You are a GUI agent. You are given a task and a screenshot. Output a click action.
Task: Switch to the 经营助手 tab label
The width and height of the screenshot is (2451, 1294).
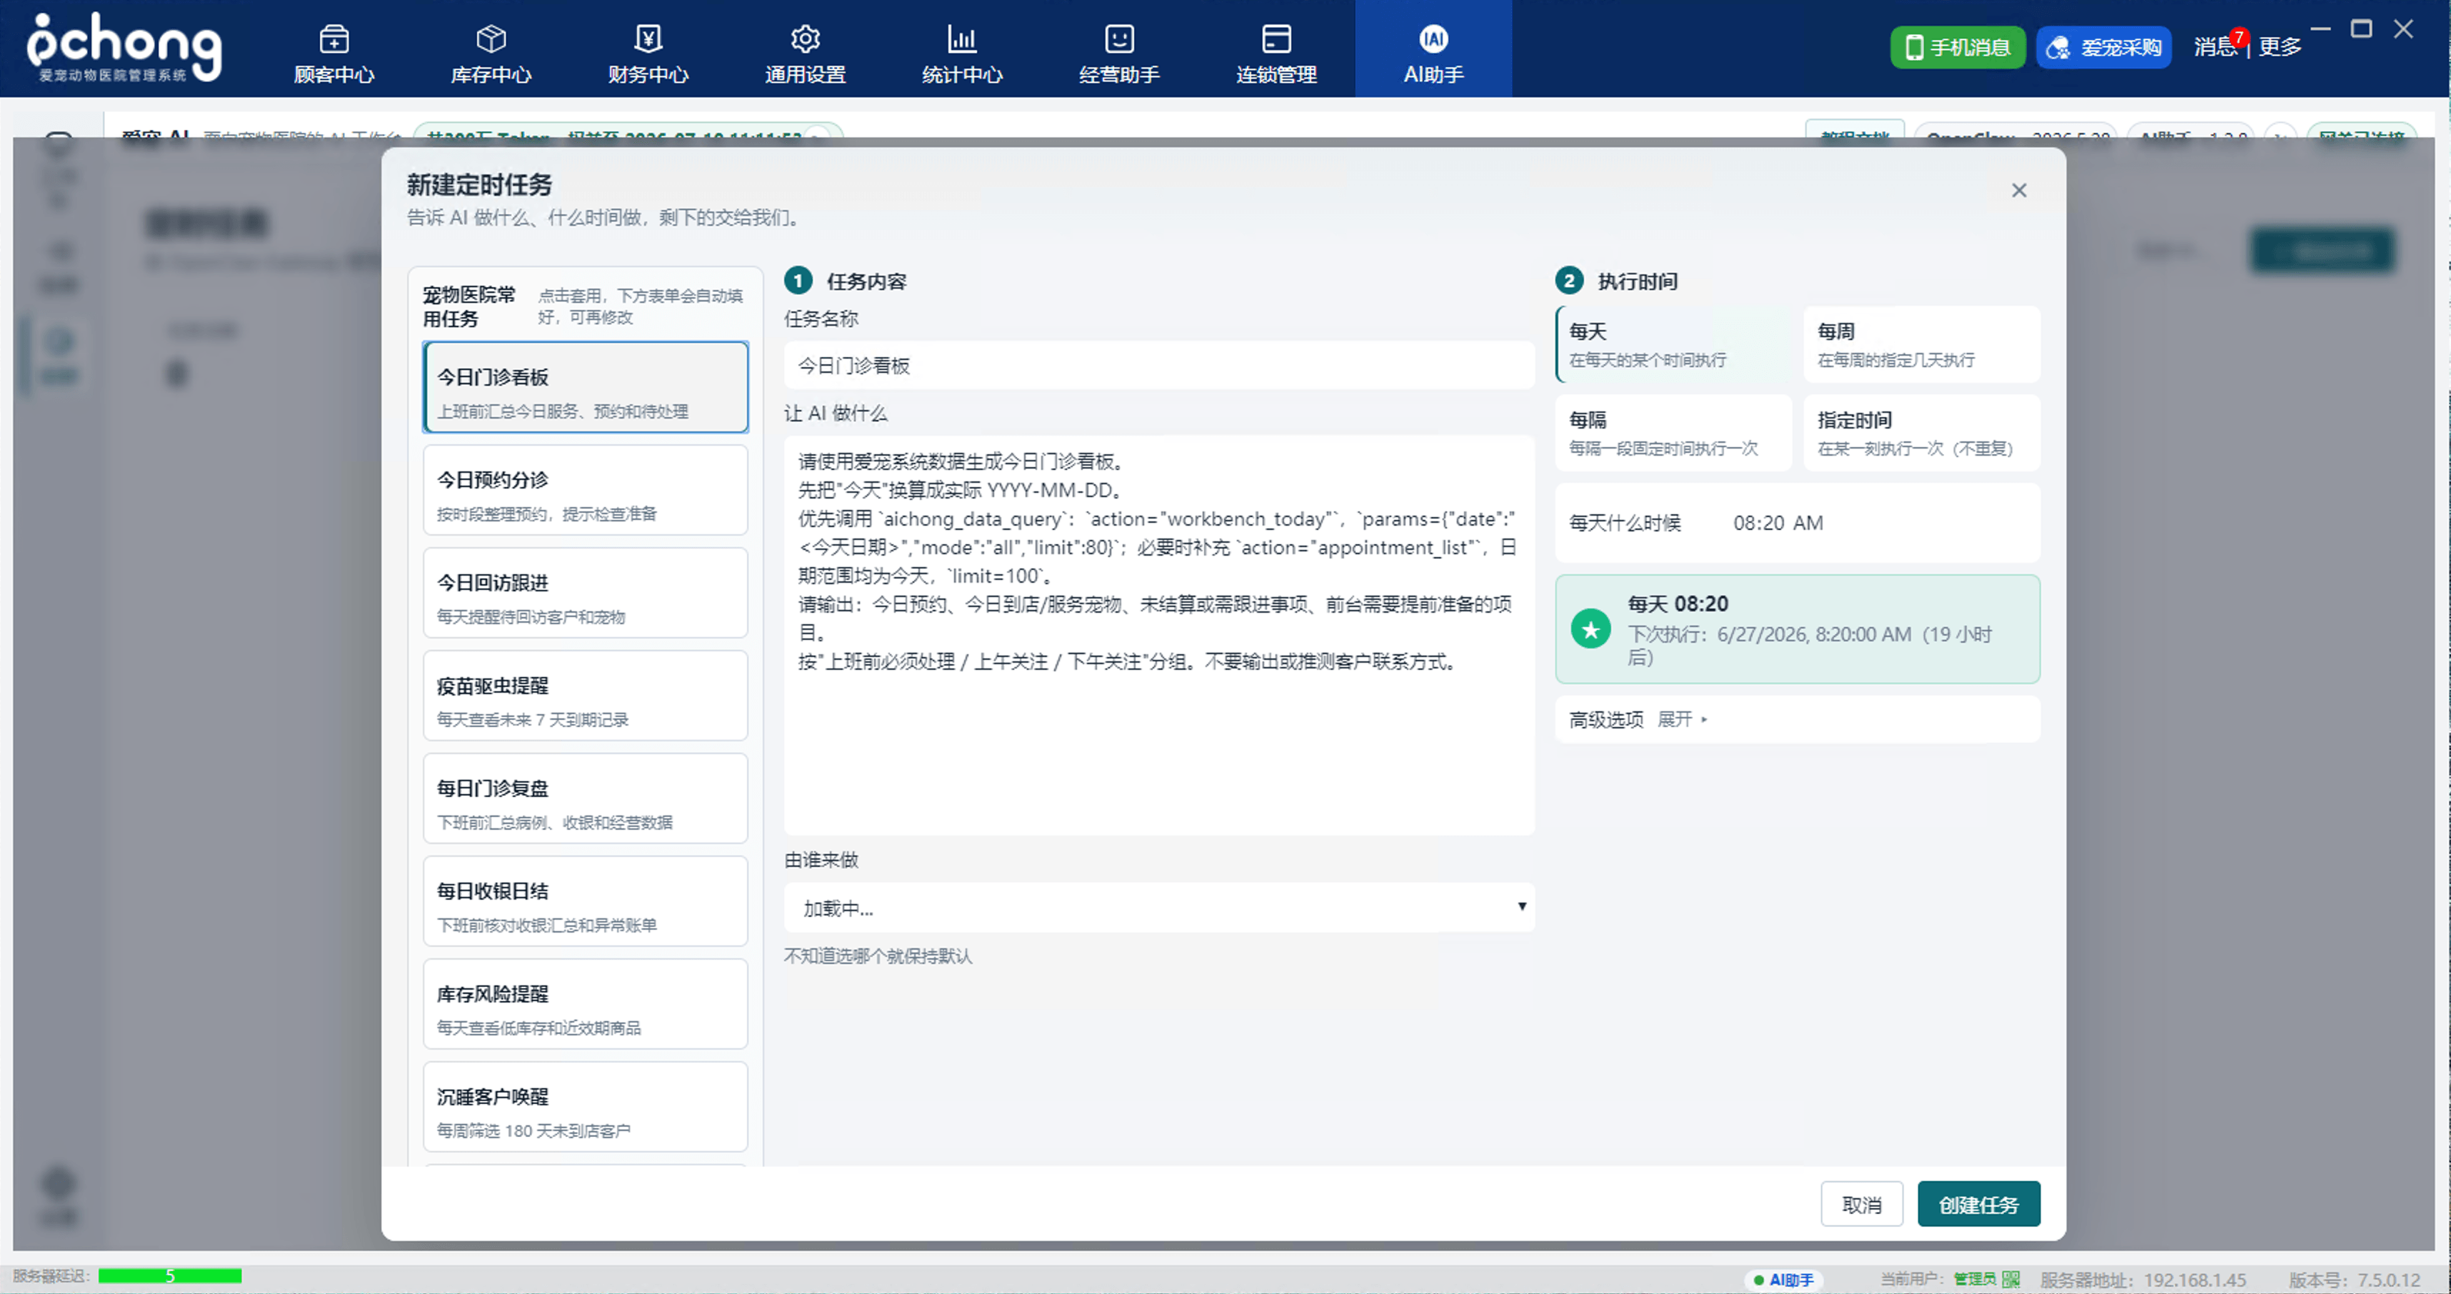coord(1119,74)
